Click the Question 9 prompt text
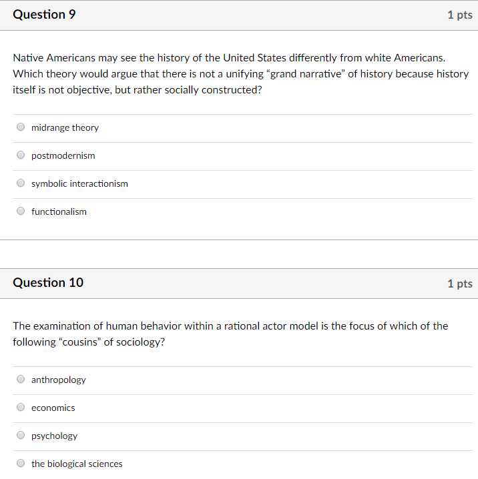Viewport: 478px width, 479px height. [x=241, y=74]
